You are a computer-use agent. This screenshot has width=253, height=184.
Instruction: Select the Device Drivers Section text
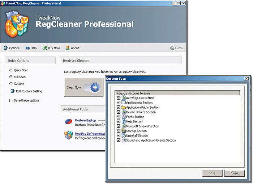[141, 112]
